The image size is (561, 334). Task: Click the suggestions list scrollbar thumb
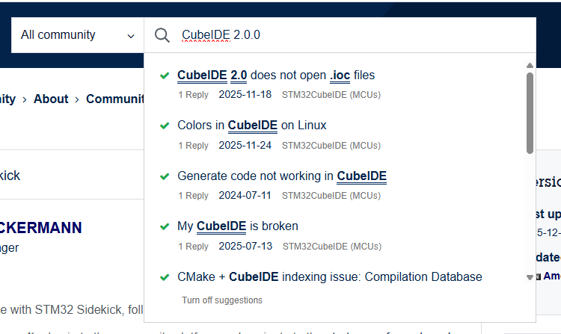(x=530, y=112)
